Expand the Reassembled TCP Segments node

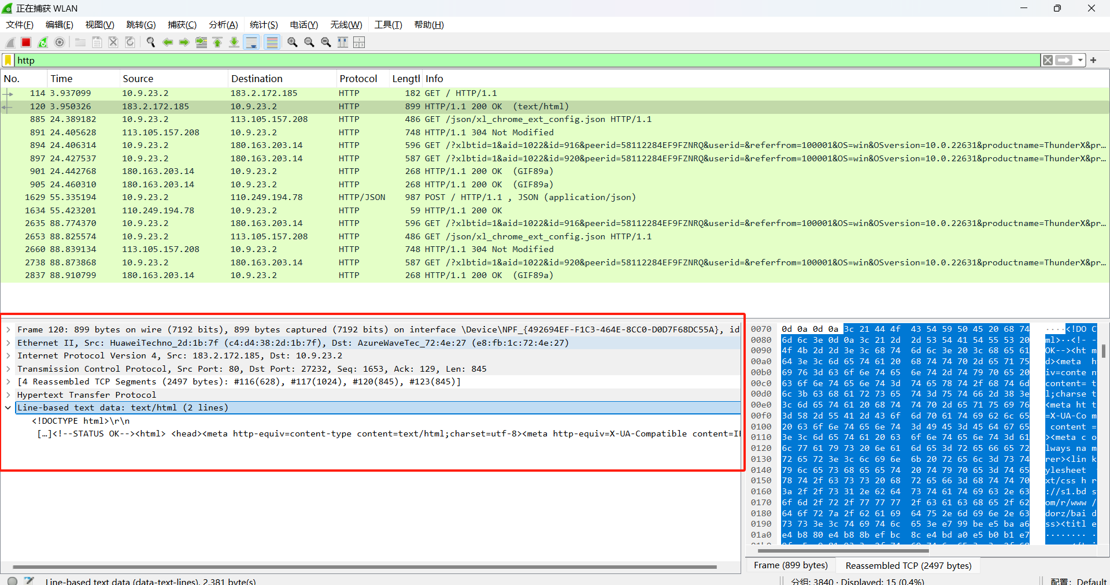(x=8, y=382)
